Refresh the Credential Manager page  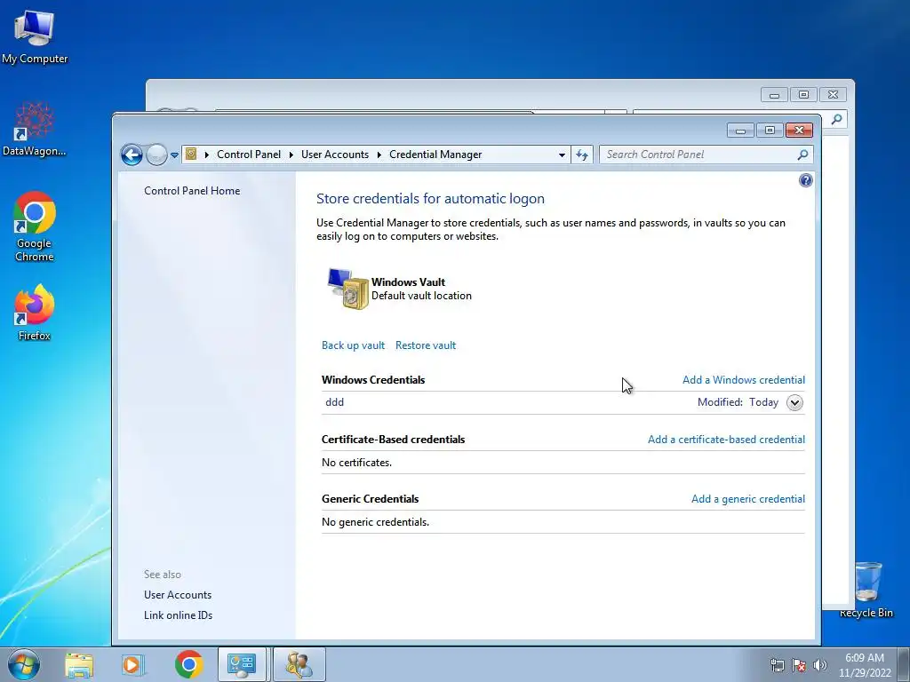[582, 155]
